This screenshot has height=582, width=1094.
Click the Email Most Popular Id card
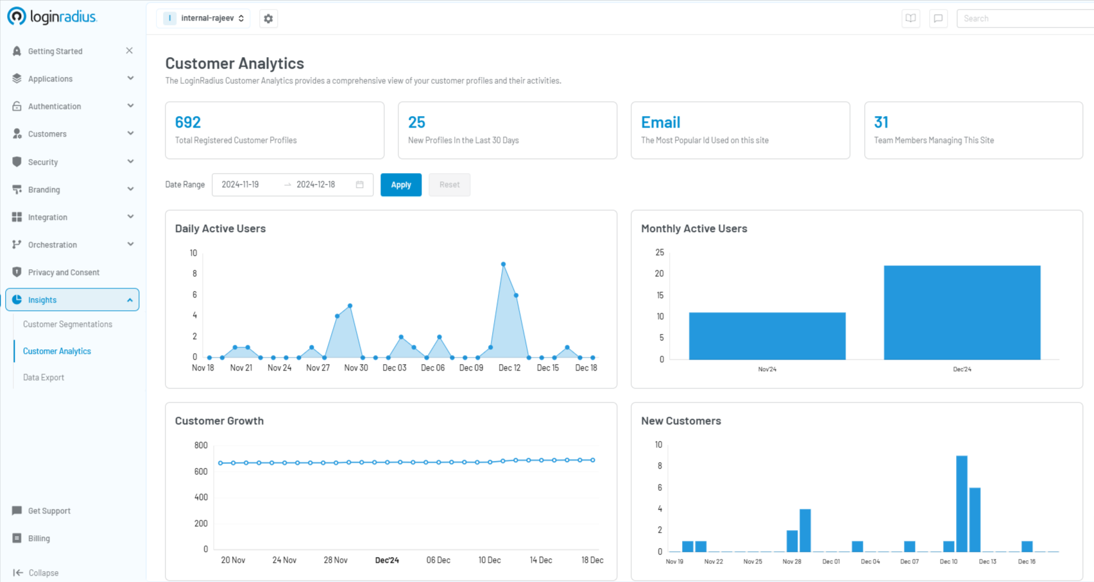tap(740, 130)
